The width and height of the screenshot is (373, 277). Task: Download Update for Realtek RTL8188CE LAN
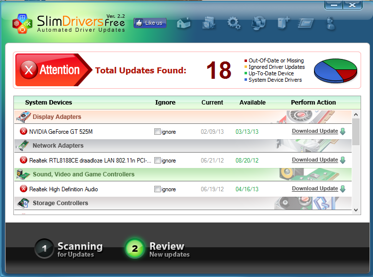pyautogui.click(x=315, y=160)
